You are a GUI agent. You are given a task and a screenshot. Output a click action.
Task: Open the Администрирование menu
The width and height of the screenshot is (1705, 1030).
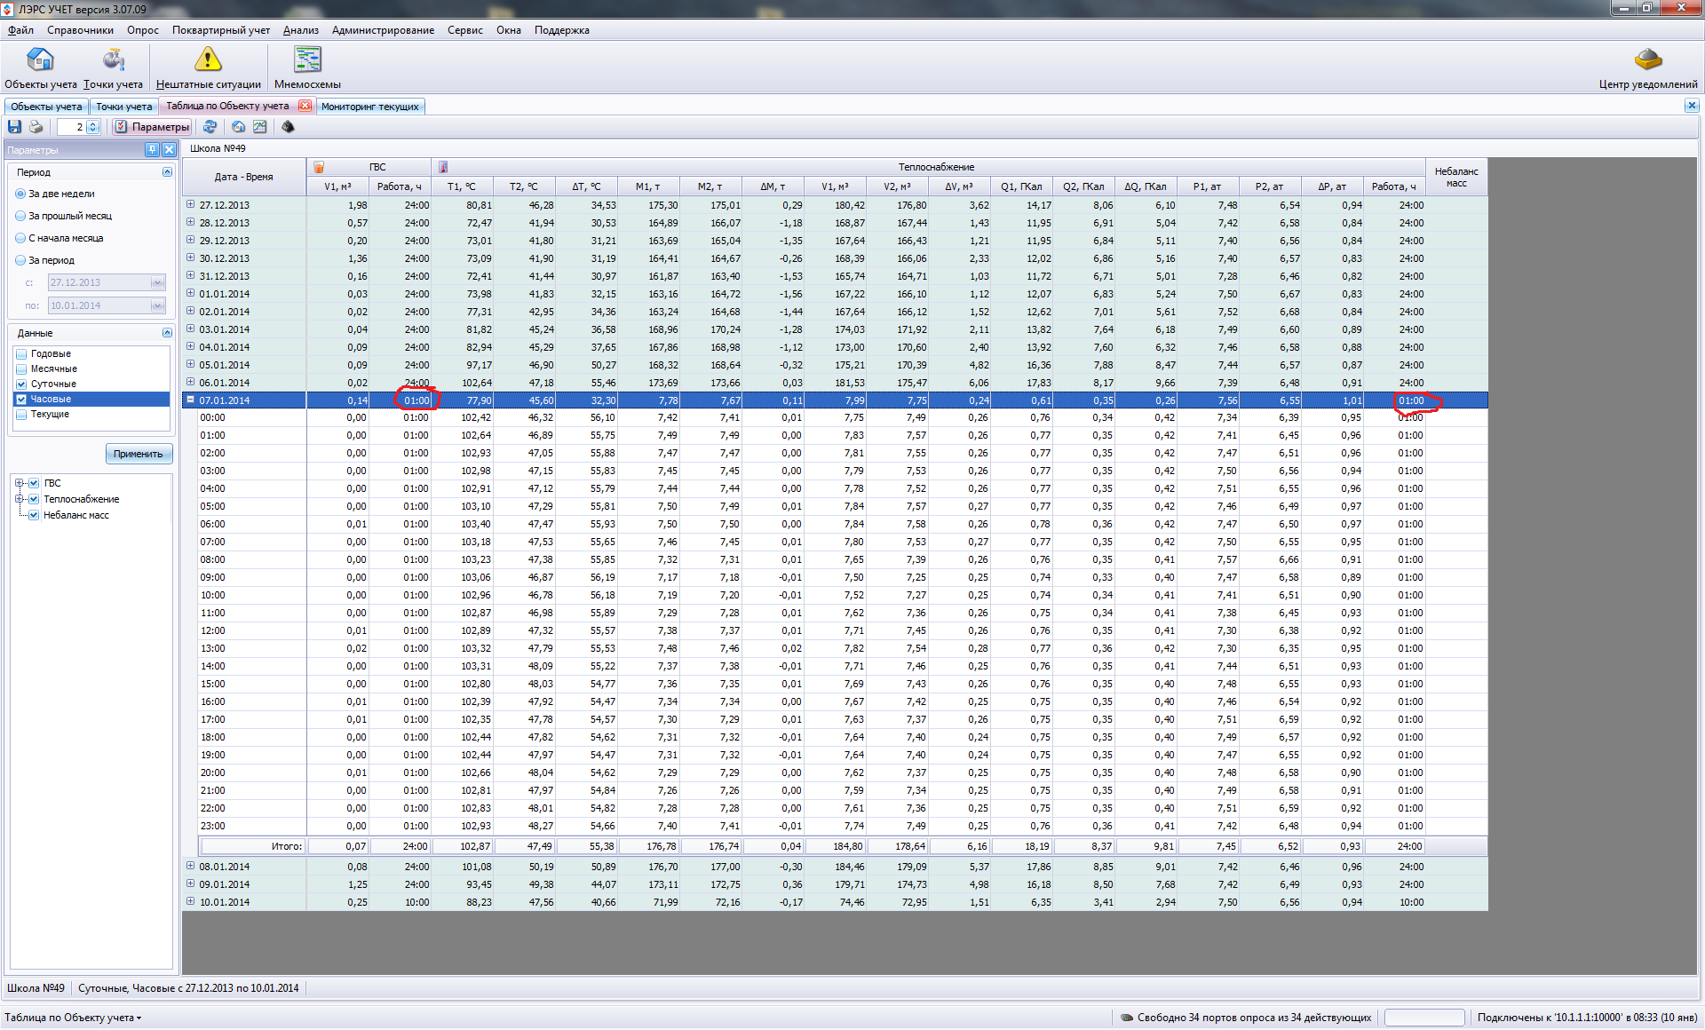(x=383, y=30)
